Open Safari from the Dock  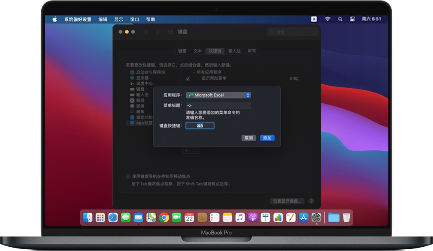coord(113,218)
